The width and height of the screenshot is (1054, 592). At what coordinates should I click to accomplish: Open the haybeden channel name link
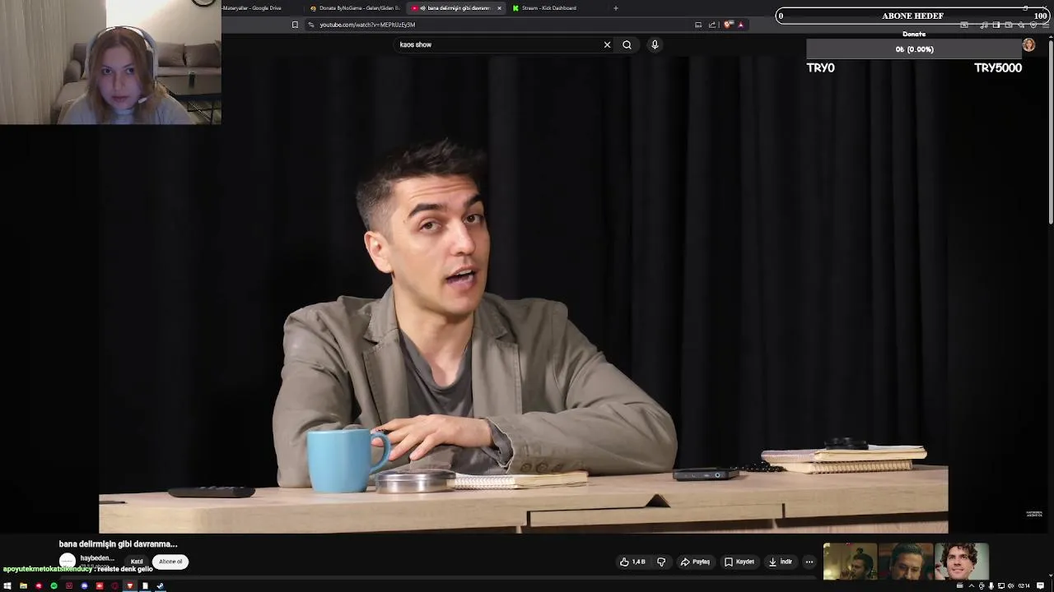(97, 558)
